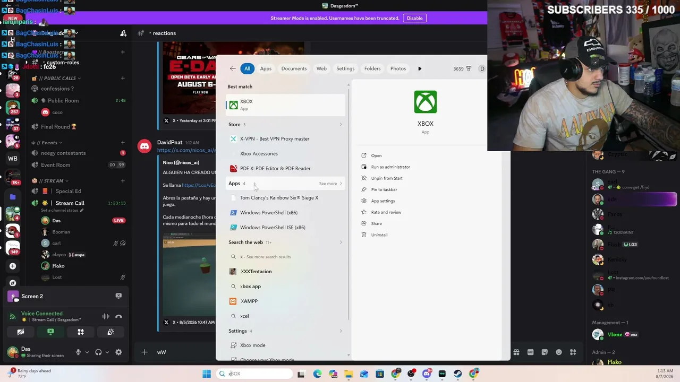
Task: Switch to the Apps search filter
Action: click(x=266, y=68)
